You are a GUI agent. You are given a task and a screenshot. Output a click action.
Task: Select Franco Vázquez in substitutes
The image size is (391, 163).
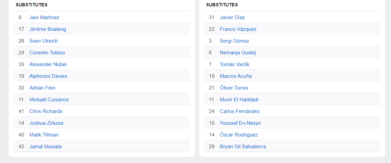238,29
